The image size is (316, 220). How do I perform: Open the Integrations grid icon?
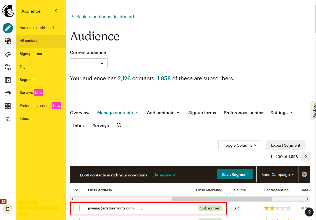tap(8, 106)
